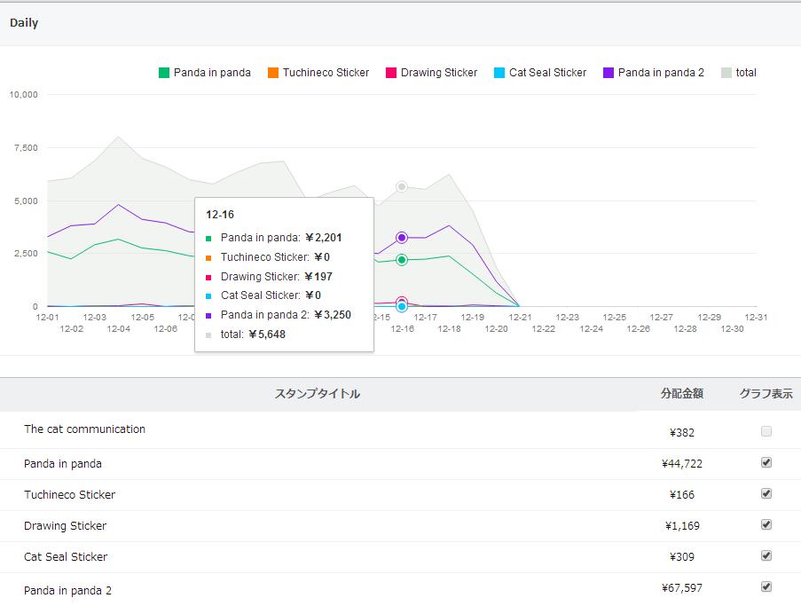801x606 pixels.
Task: Click the Panda in panda 2 purple legend swatch
Action: (609, 73)
